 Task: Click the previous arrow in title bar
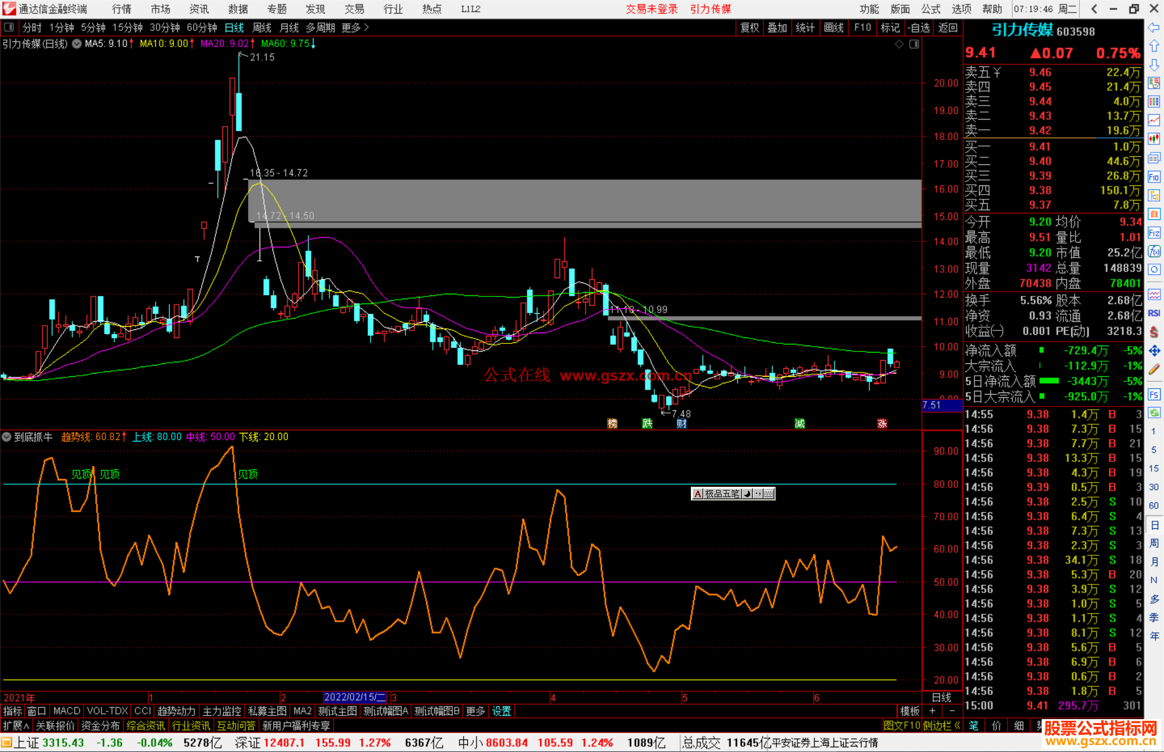click(x=1094, y=9)
